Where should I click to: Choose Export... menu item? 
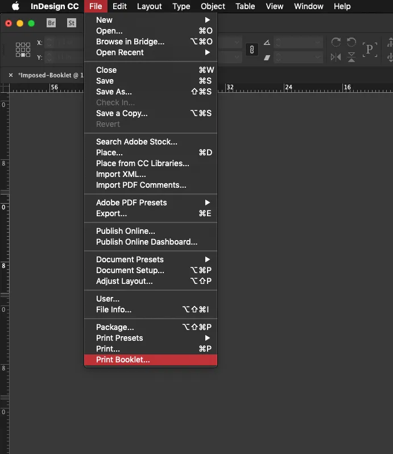[151, 213]
